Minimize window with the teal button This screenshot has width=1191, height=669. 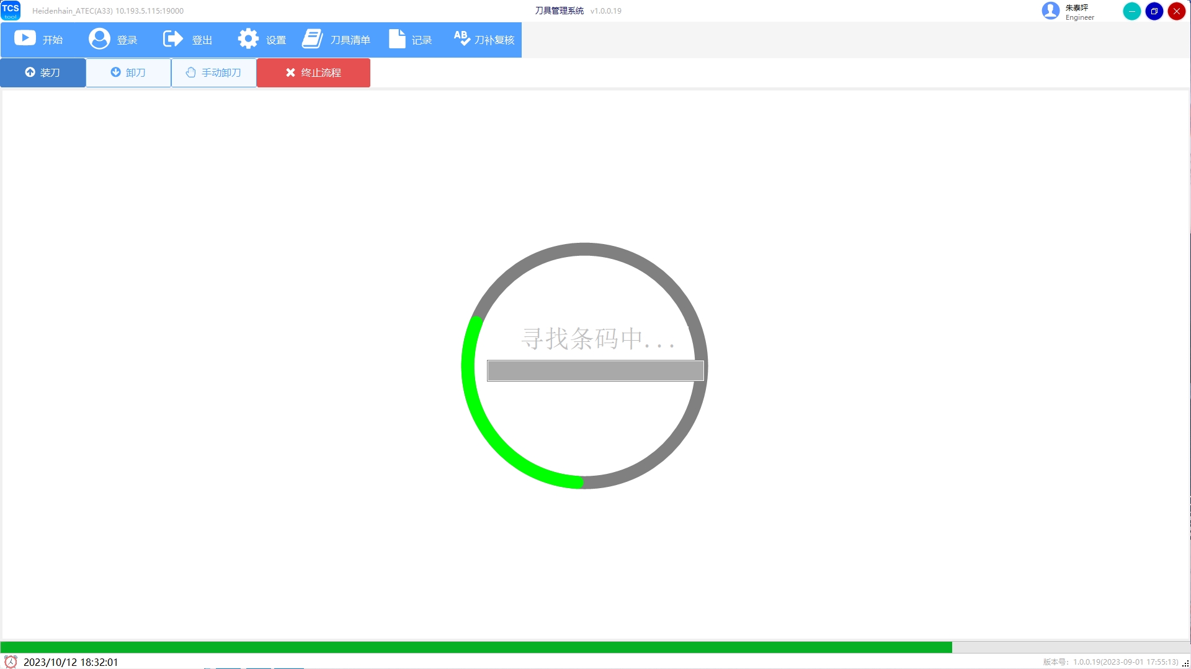[x=1132, y=11]
